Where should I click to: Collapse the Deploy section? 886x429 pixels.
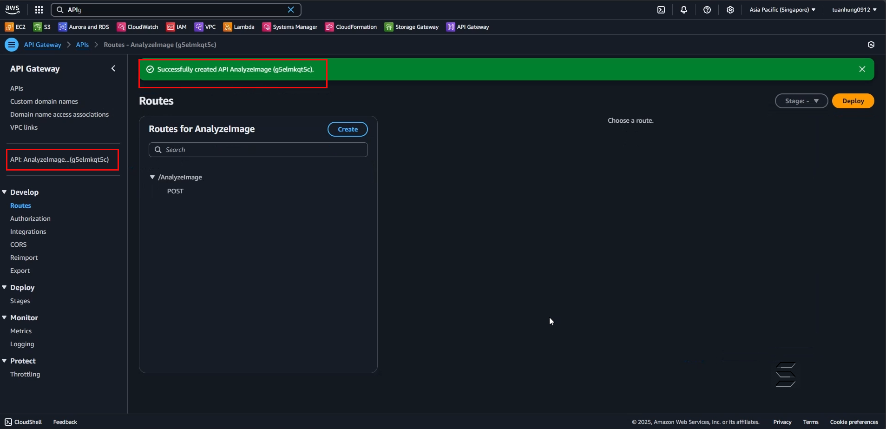(4, 287)
